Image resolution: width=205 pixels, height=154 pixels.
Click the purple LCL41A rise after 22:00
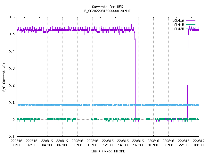[188, 79]
